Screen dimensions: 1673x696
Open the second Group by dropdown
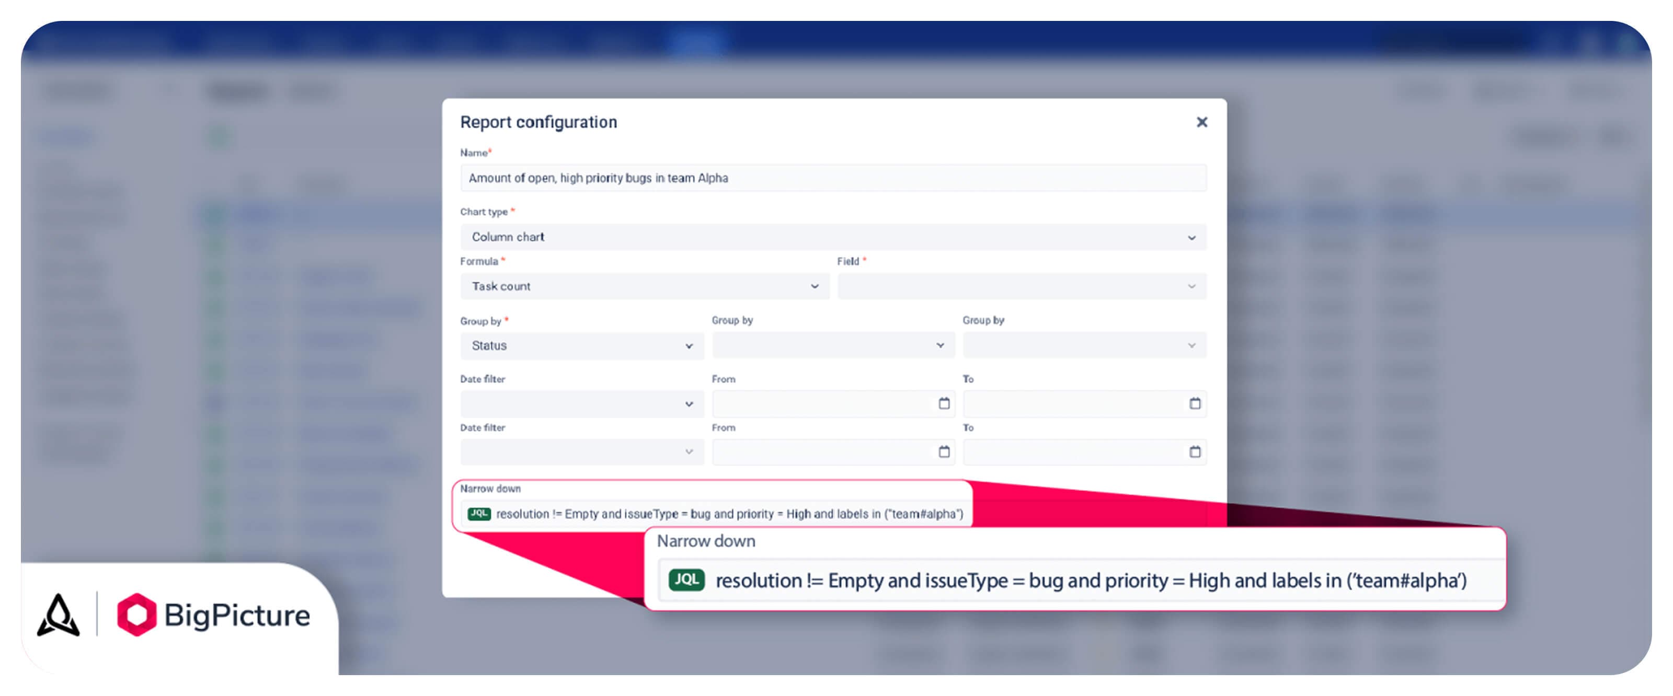pyautogui.click(x=833, y=345)
